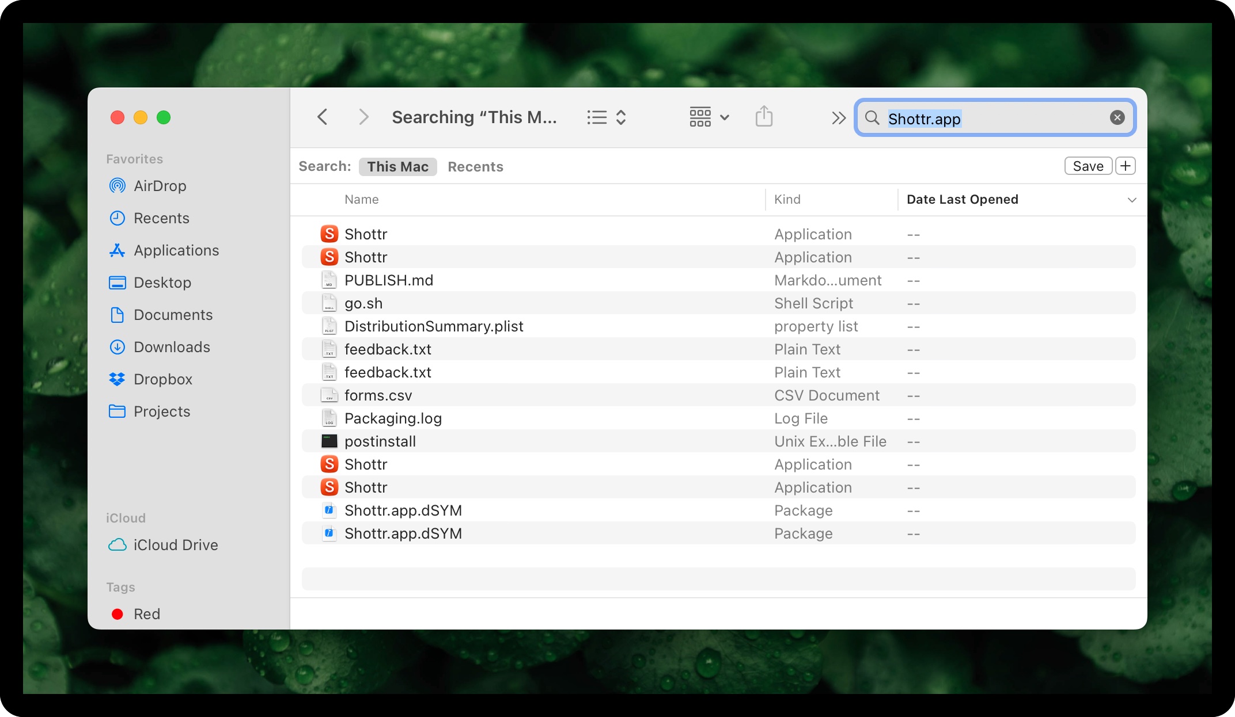Click the forms.csv document icon
The image size is (1235, 717).
[329, 395]
